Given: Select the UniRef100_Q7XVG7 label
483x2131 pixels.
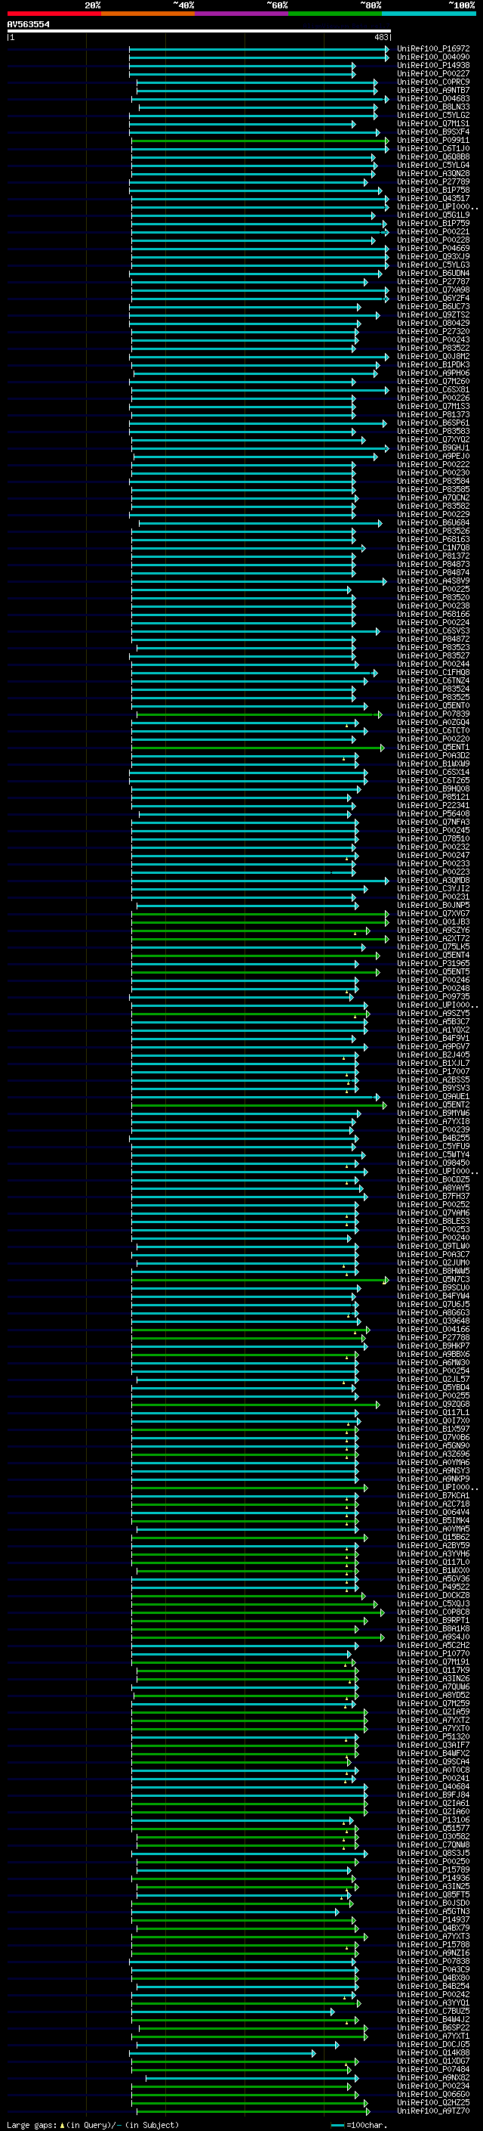Looking at the screenshot, I should [432, 913].
